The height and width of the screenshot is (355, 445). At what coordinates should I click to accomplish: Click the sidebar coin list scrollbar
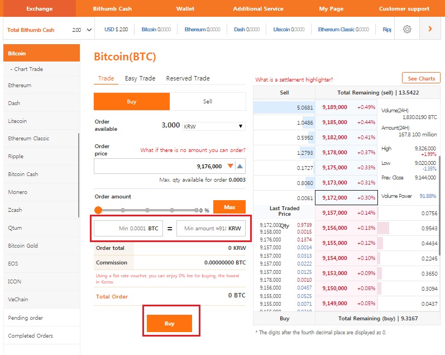79,175
